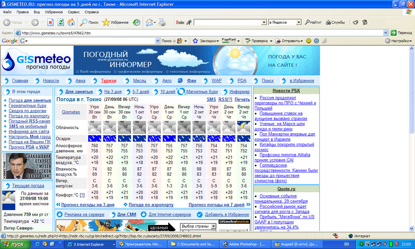415x249 pixels.
Task: Click the PageRank indicator on Google toolbar
Action: tap(229, 41)
